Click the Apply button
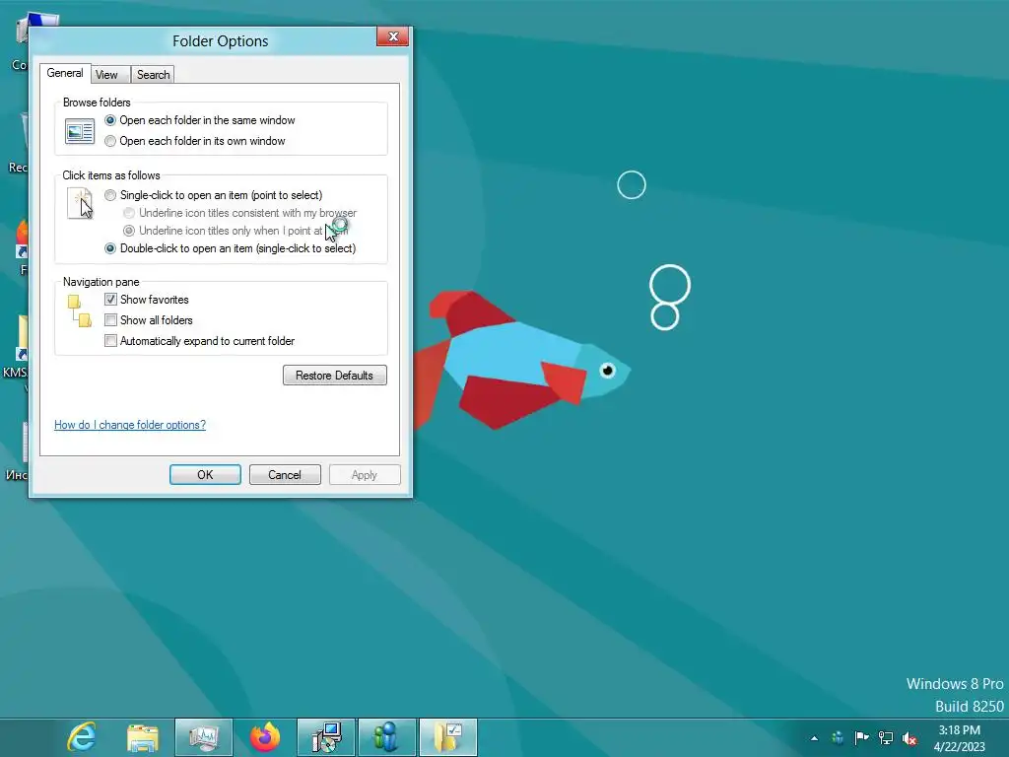 pos(365,475)
